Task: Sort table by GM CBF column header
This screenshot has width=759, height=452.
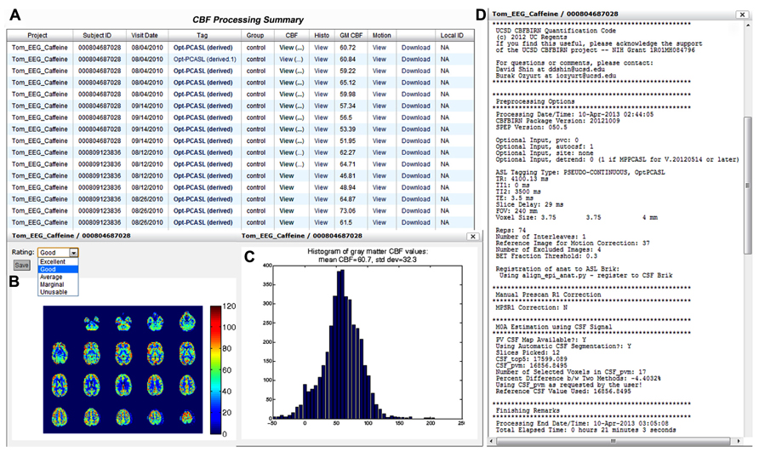Action: click(x=351, y=36)
